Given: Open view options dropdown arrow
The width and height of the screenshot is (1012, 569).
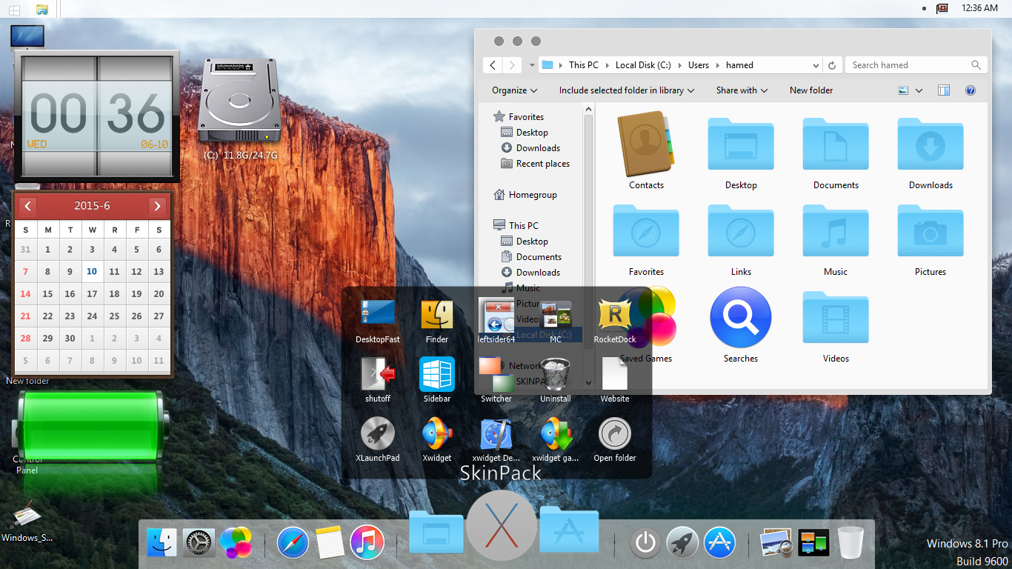Looking at the screenshot, I should pos(919,90).
